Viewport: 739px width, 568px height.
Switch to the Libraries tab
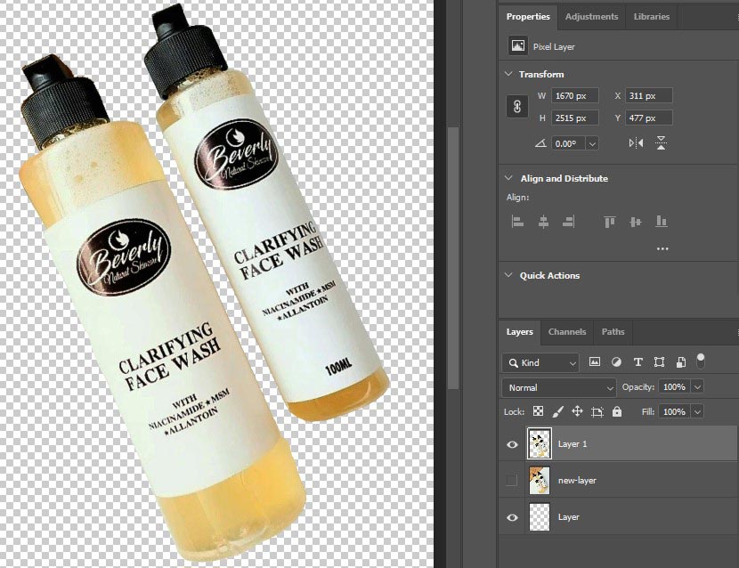tap(652, 17)
